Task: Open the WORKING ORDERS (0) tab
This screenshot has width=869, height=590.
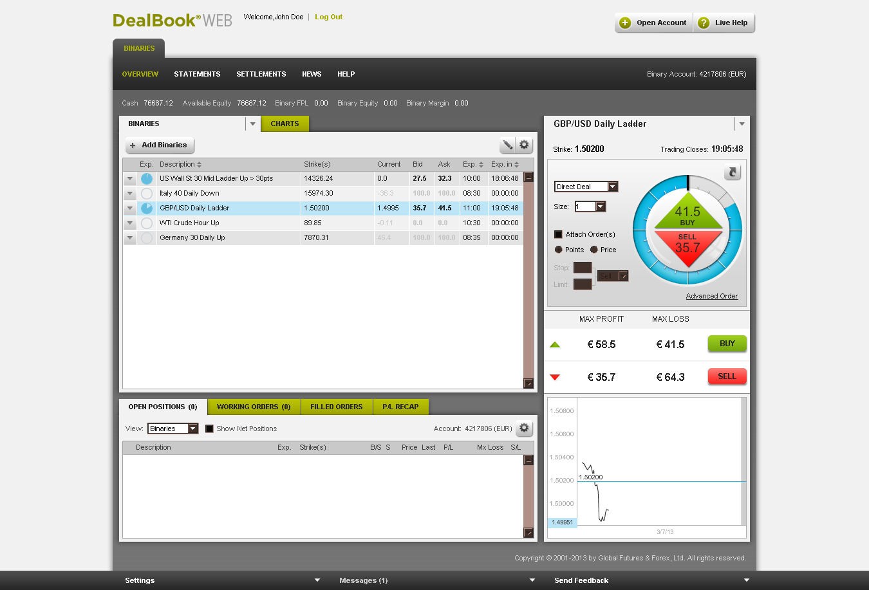Action: 254,407
